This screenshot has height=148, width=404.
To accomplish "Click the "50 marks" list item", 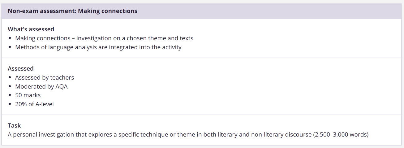I will [x=28, y=95].
